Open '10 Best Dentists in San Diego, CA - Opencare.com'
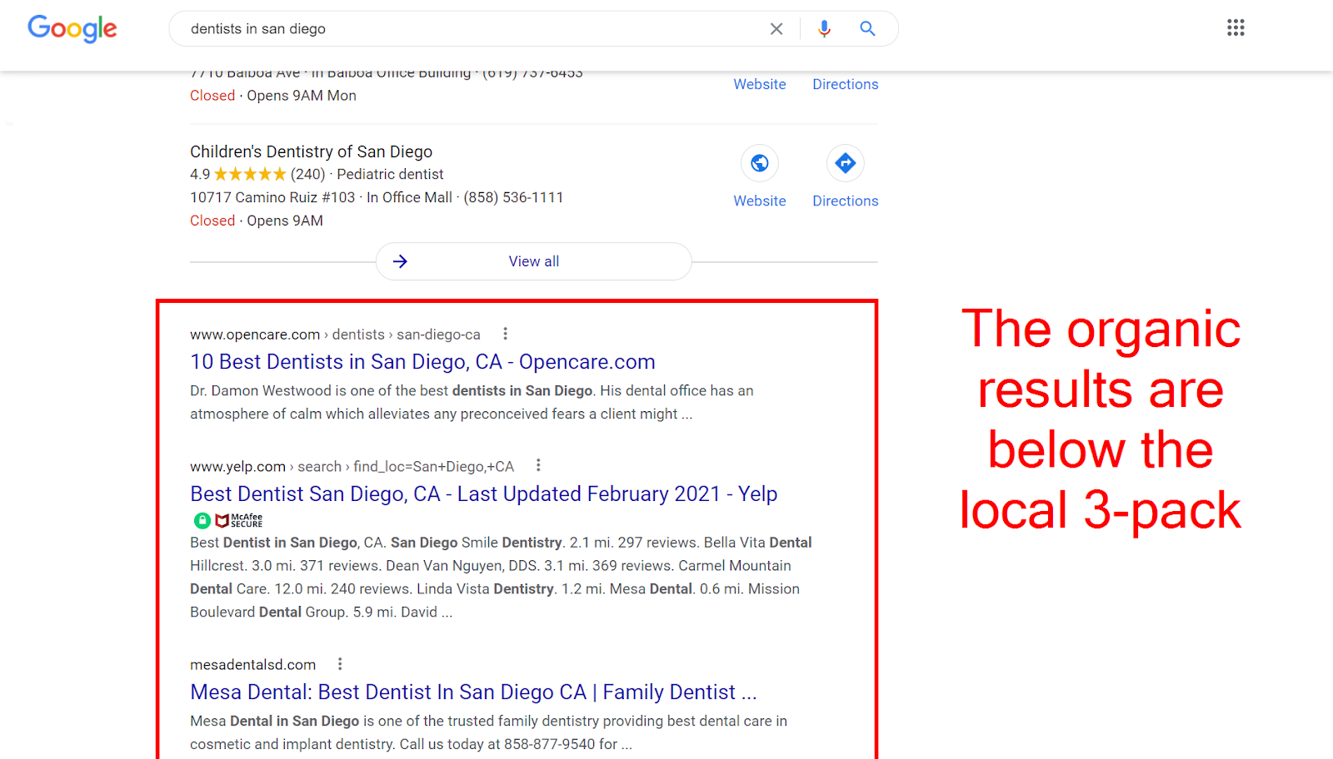The width and height of the screenshot is (1333, 759). (x=422, y=362)
